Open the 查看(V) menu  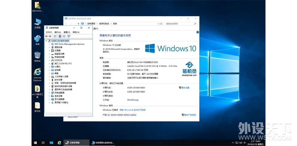(67, 32)
